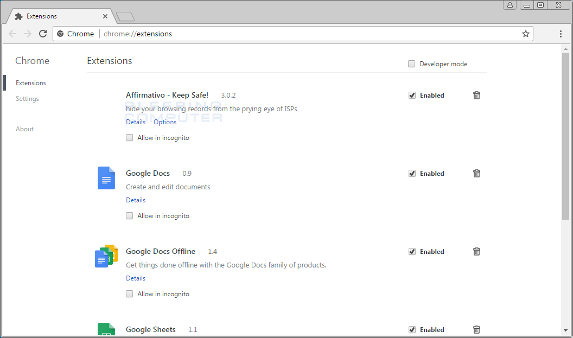Open a new tab
Viewport: 573px width, 338px height.
pos(125,17)
